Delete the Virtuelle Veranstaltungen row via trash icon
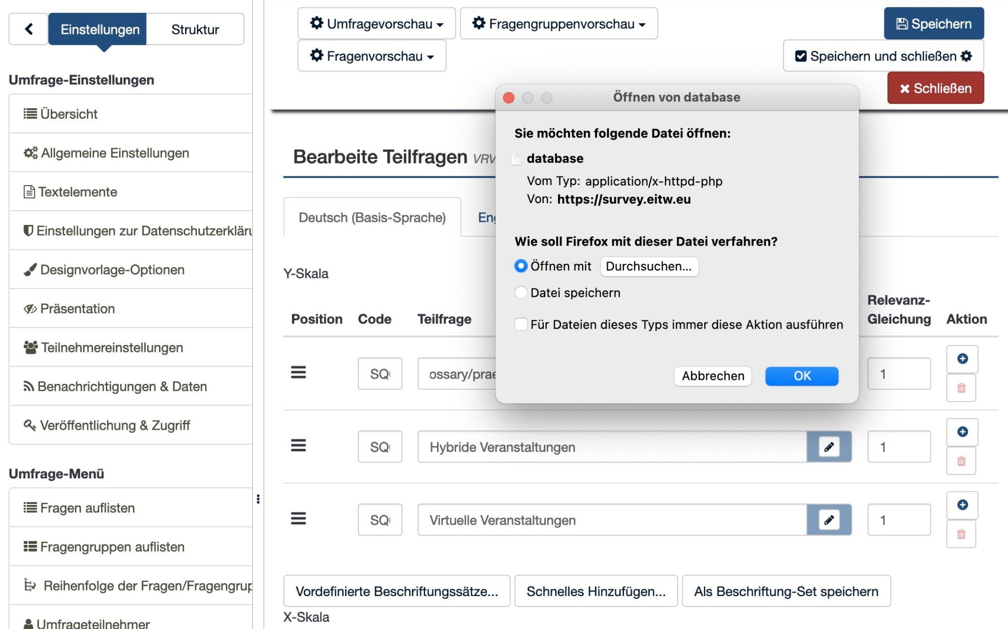Image resolution: width=1008 pixels, height=629 pixels. (x=961, y=534)
